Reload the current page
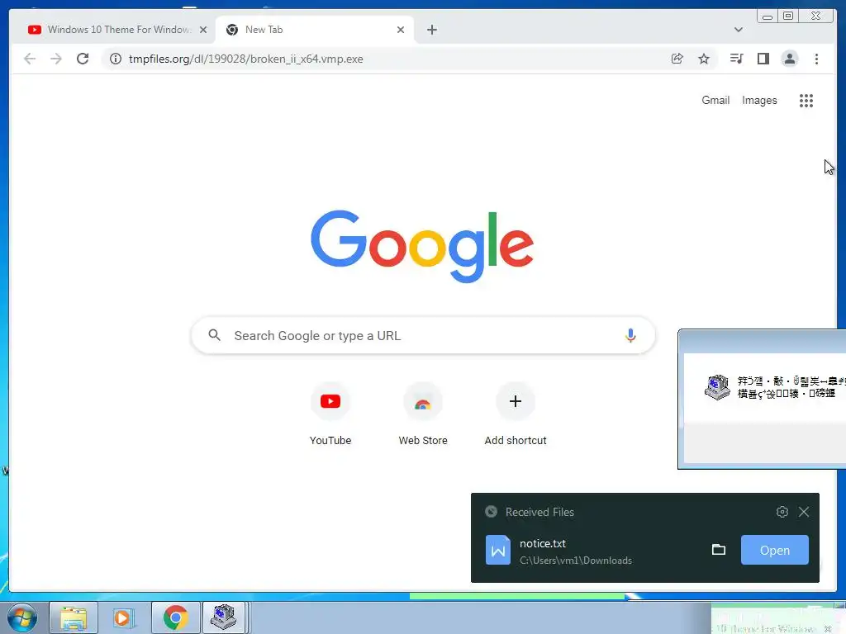 [83, 59]
